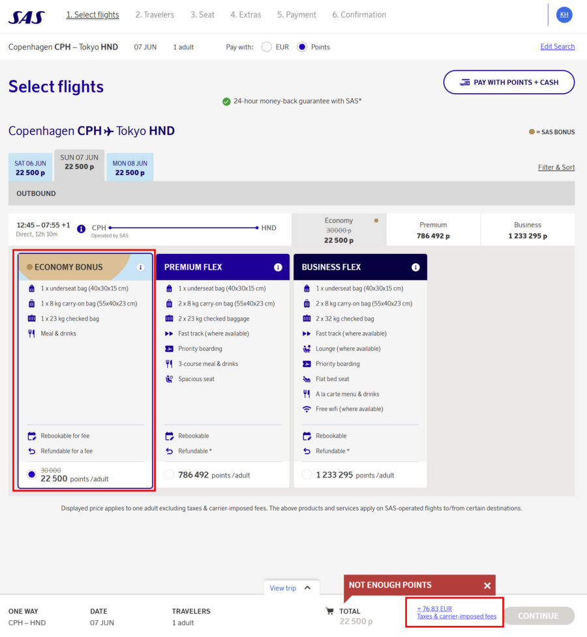The height and width of the screenshot is (637, 587).
Task: Open the KH profile avatar
Action: point(564,14)
